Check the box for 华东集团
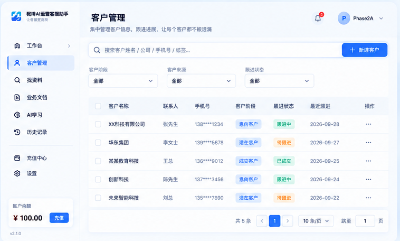 point(98,143)
